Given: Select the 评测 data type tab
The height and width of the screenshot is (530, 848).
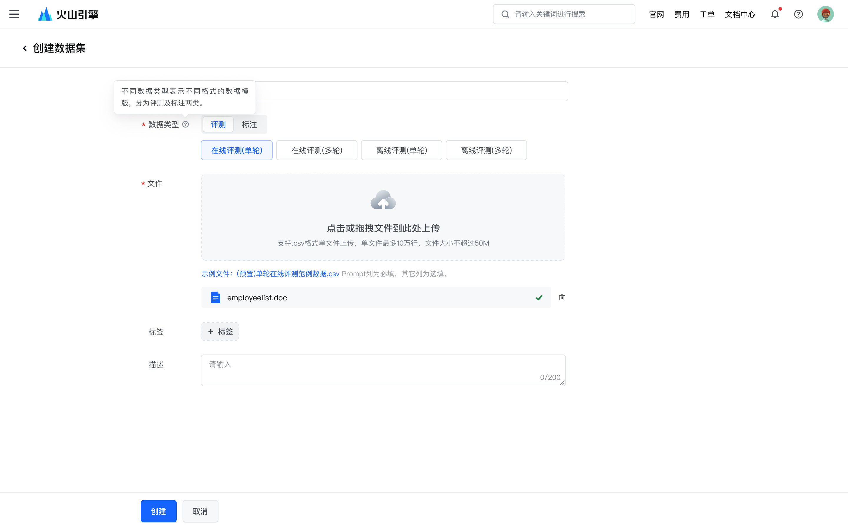Looking at the screenshot, I should (218, 125).
